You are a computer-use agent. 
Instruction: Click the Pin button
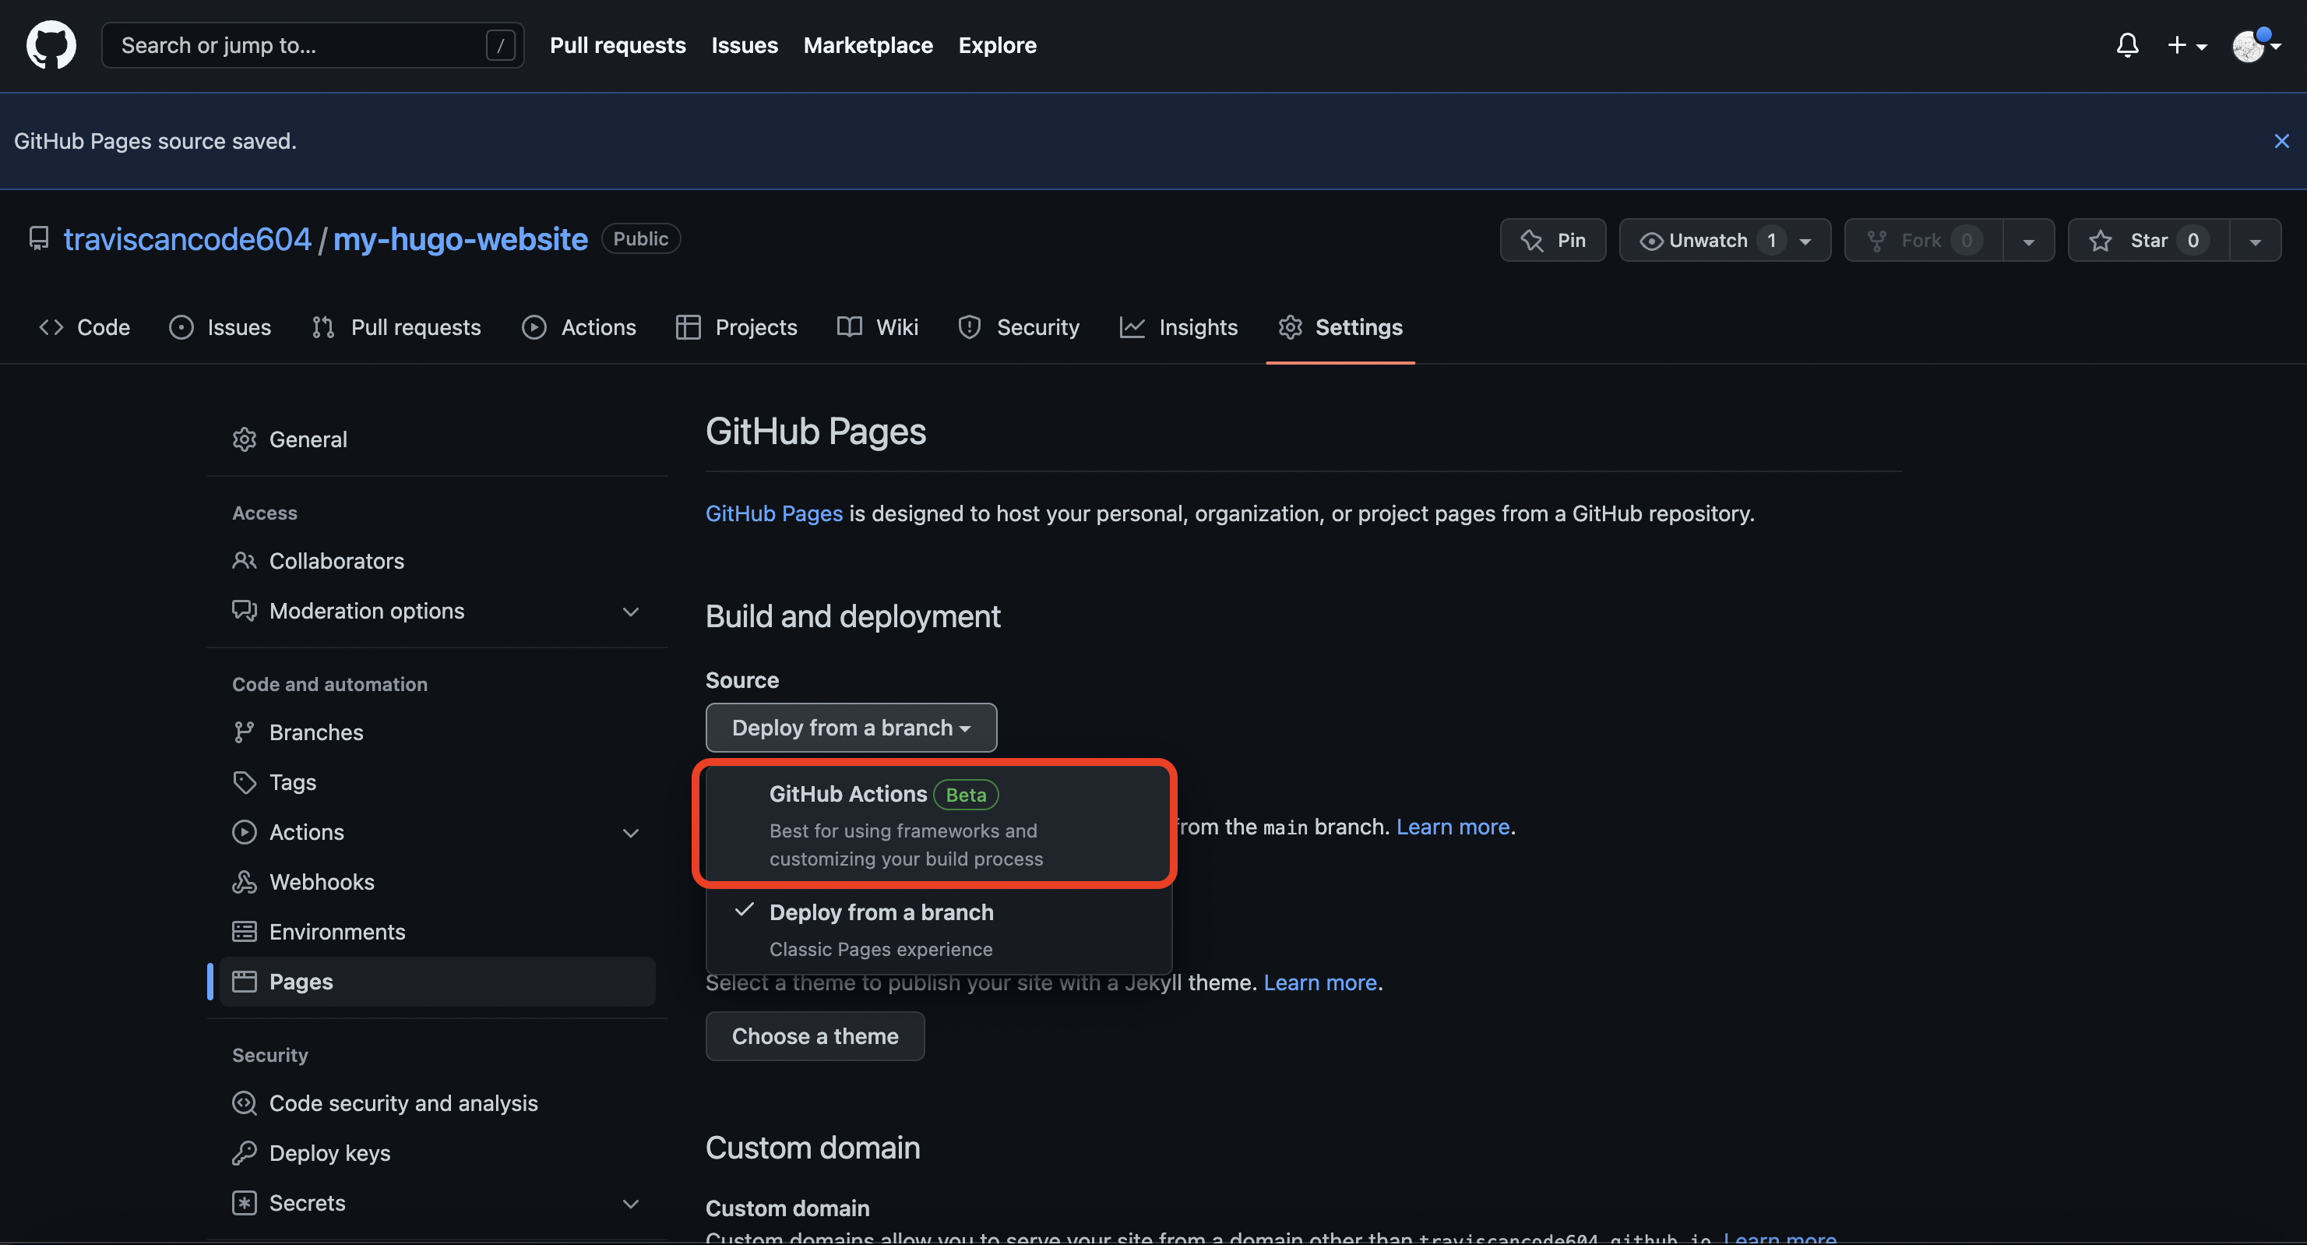1553,240
